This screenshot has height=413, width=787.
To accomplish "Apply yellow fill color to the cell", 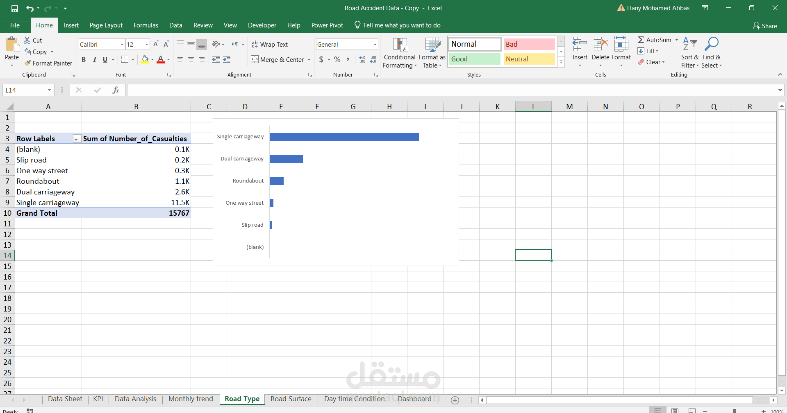I will 145,59.
